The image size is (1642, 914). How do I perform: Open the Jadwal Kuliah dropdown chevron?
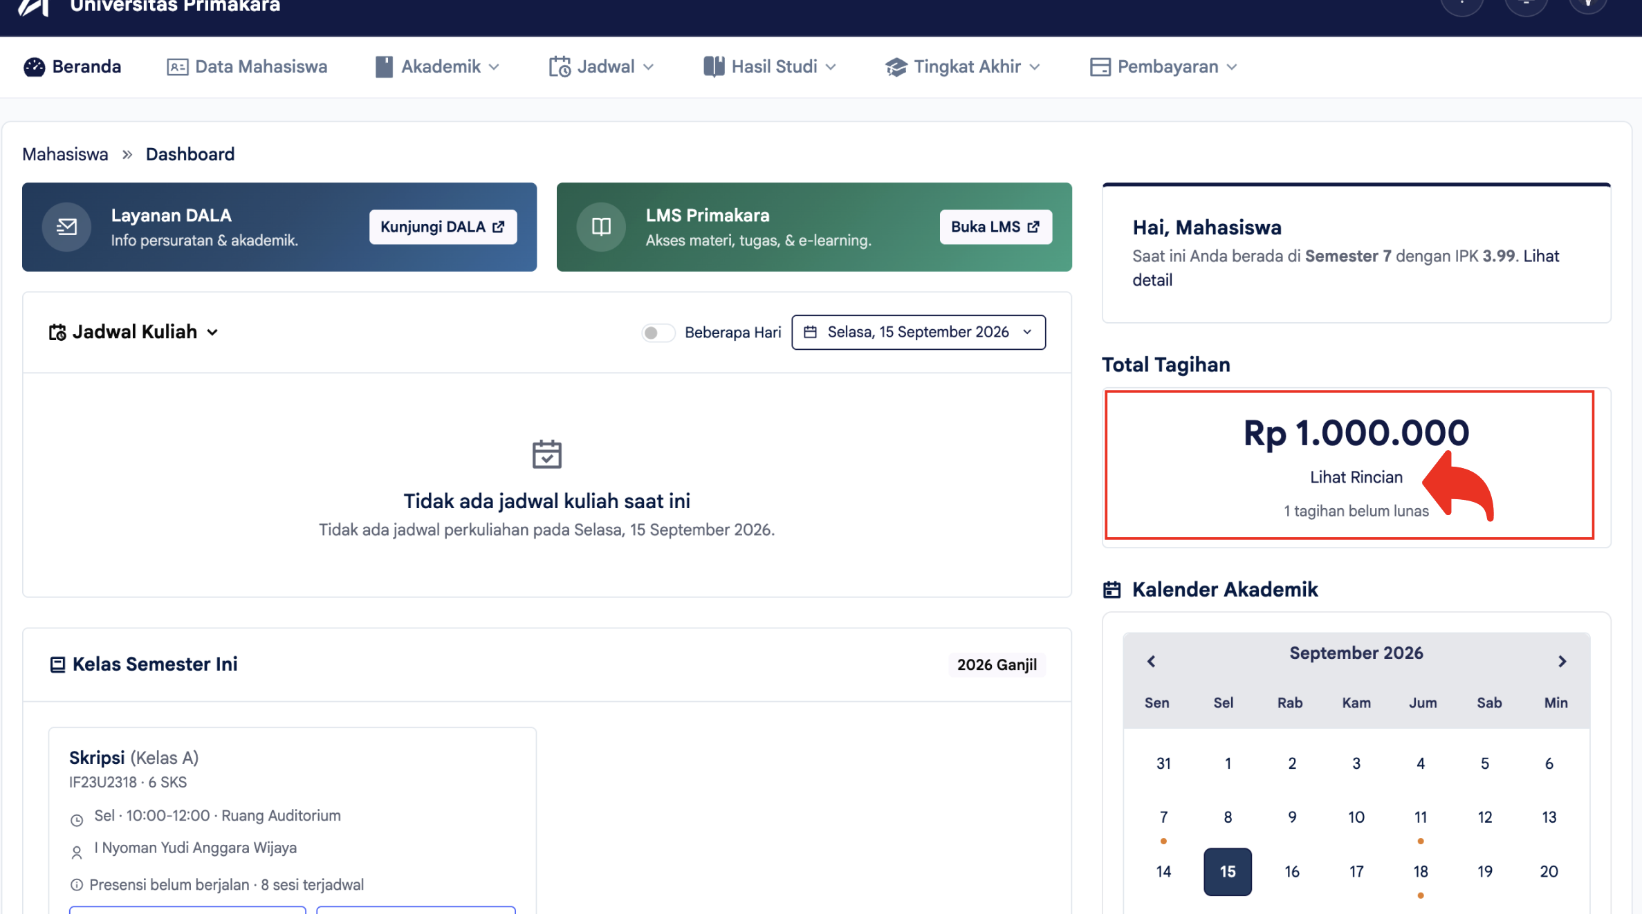coord(212,333)
